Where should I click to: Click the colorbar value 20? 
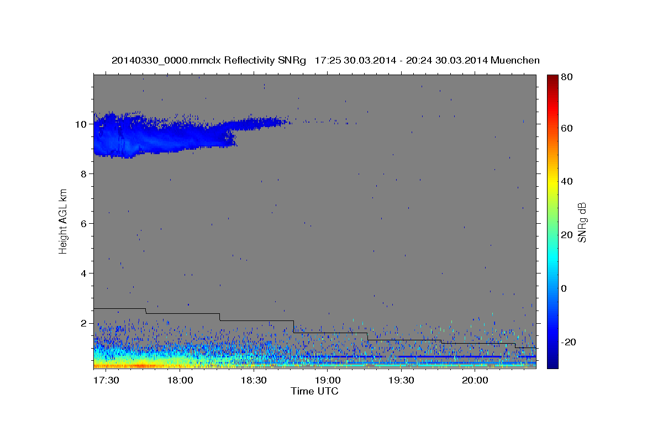tap(566, 235)
